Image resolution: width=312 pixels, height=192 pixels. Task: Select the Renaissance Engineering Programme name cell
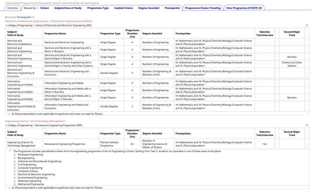point(65,144)
